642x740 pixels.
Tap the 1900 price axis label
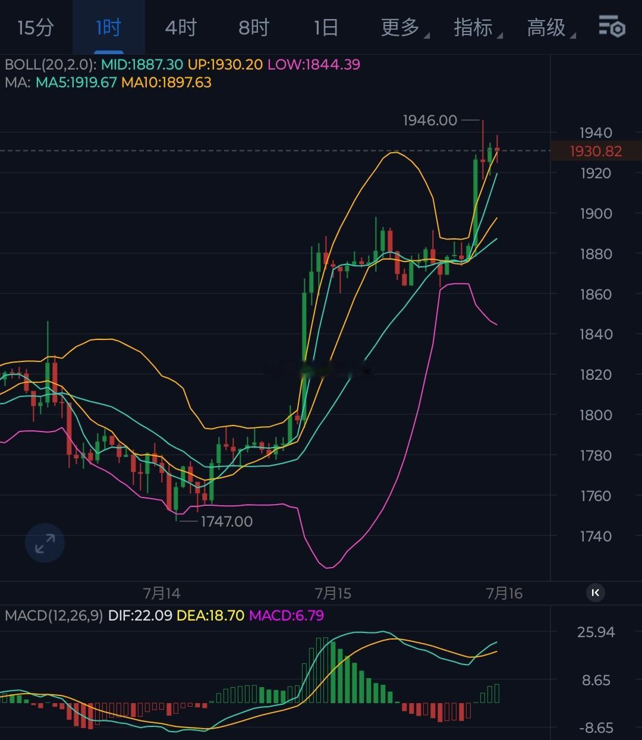pos(596,213)
